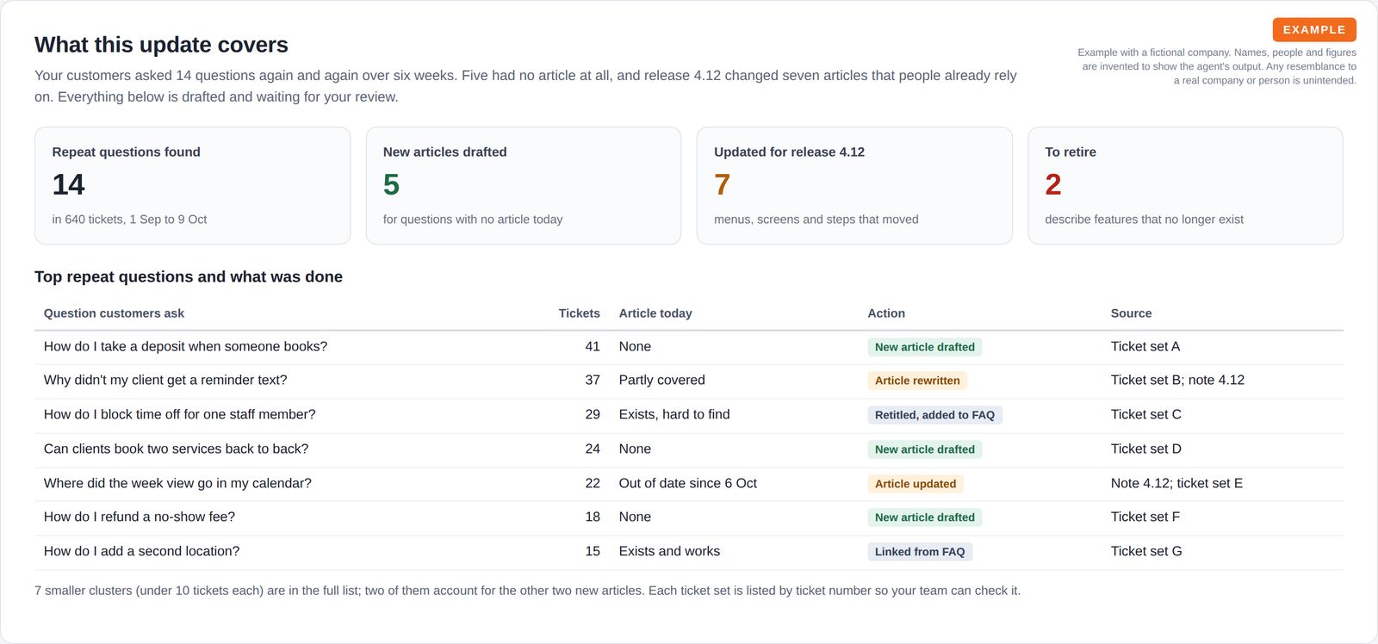
Task: Select 'How do I block time off' question
Action: point(179,414)
